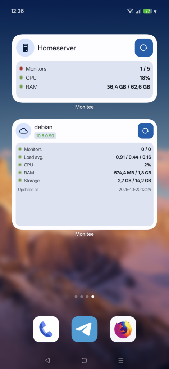The width and height of the screenshot is (169, 369).
Task: Open recent apps menu button
Action: tap(121, 360)
